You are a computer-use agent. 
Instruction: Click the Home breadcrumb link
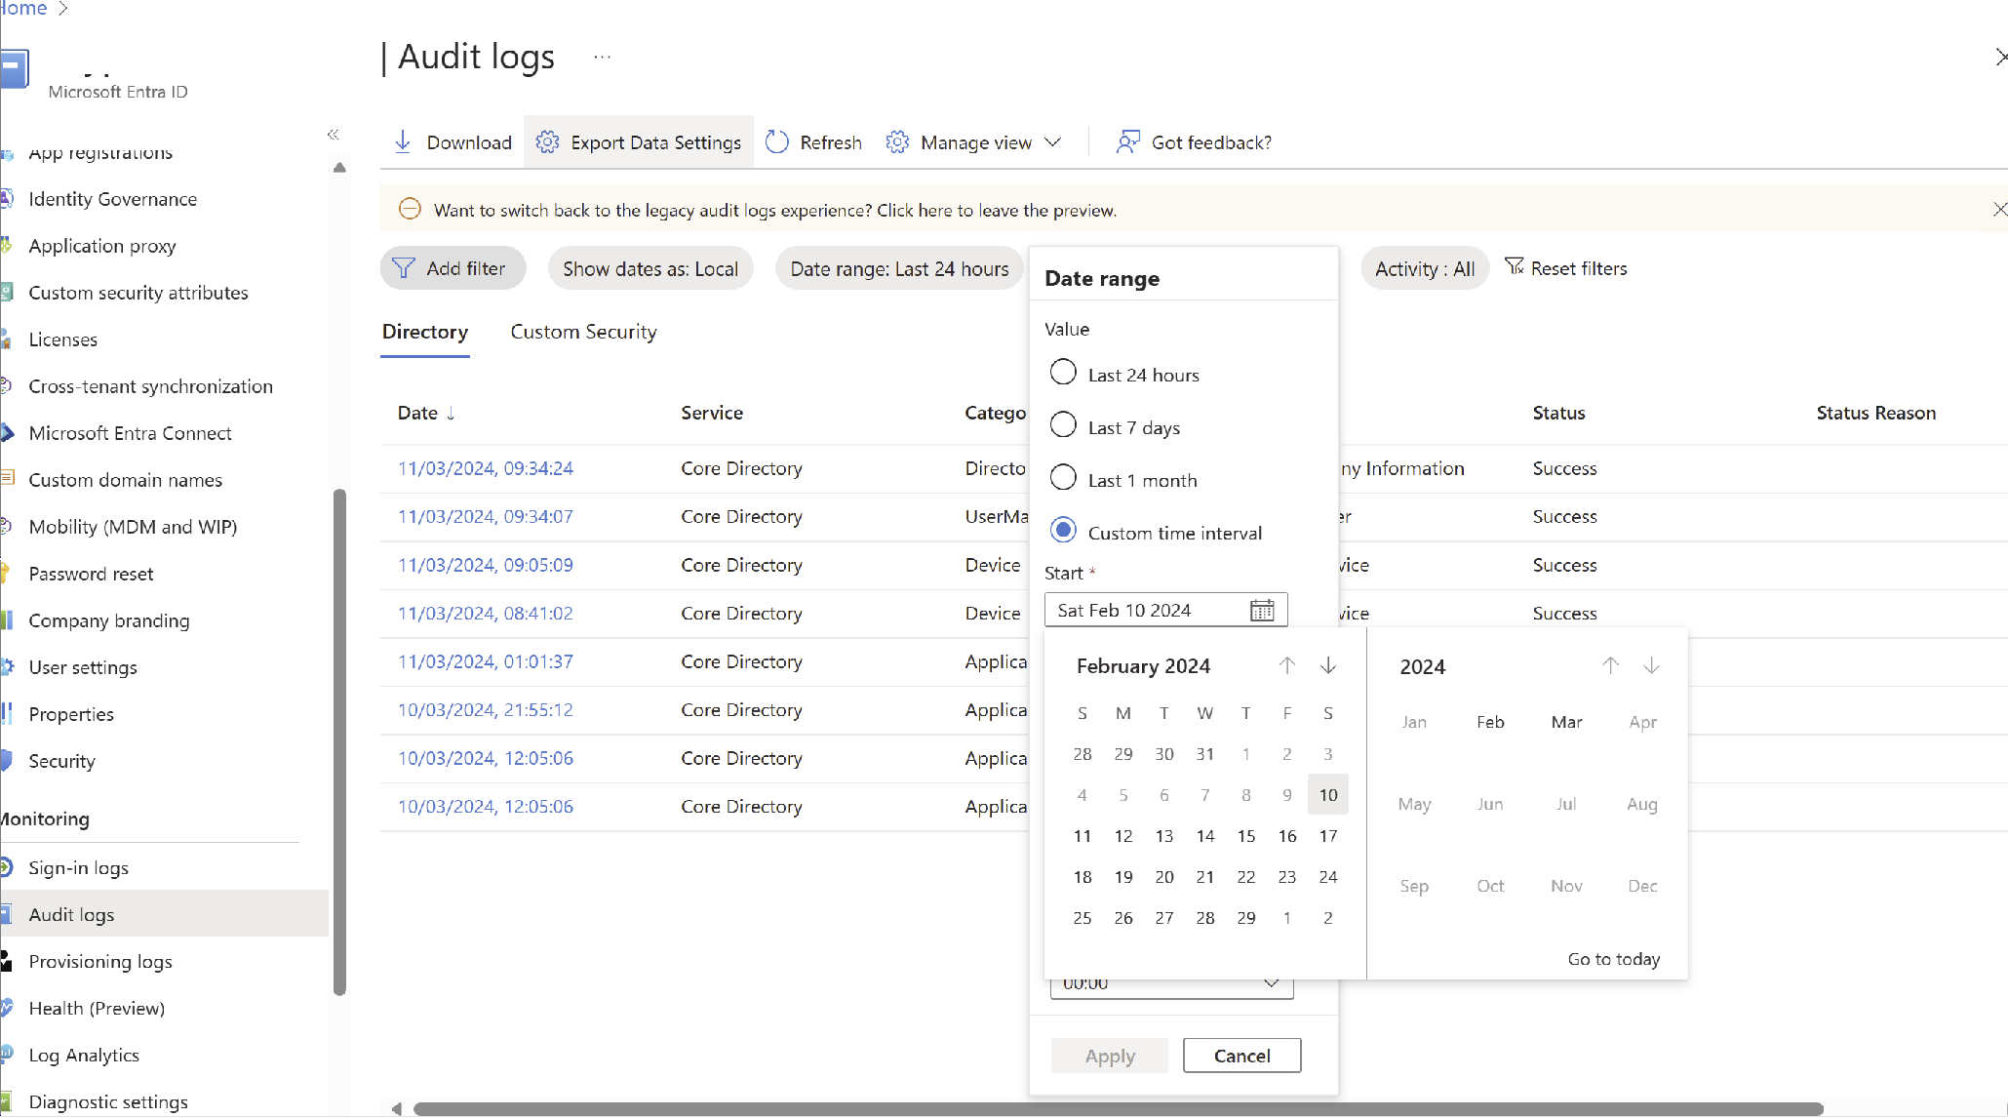coord(23,9)
